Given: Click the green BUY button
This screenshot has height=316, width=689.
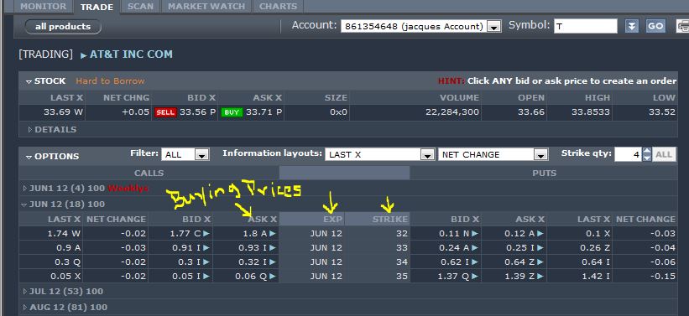Looking at the screenshot, I should [x=232, y=112].
